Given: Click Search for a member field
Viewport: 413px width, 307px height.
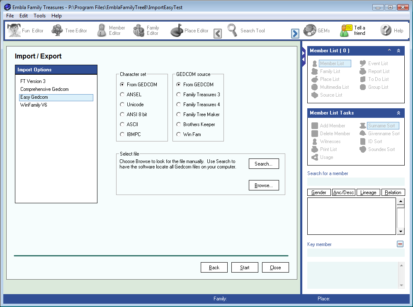Looking at the screenshot, I should pos(356,182).
